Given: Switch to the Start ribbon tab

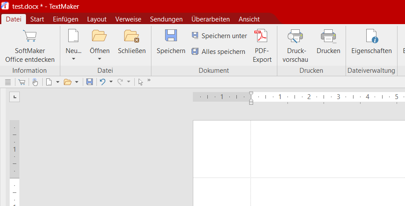Looking at the screenshot, I should click(37, 19).
